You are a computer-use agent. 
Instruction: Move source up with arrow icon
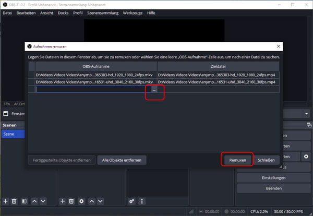pos(92,201)
